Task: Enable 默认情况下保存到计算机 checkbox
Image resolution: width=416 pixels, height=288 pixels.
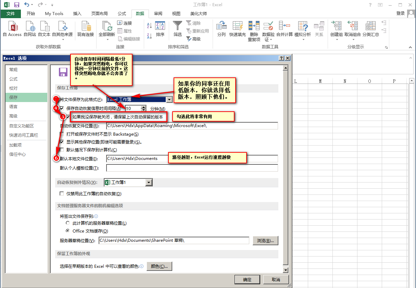Action: (x=62, y=150)
